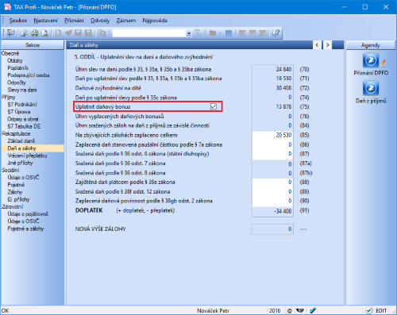
Task: Select Jiné přílohy section
Action: coord(20,163)
